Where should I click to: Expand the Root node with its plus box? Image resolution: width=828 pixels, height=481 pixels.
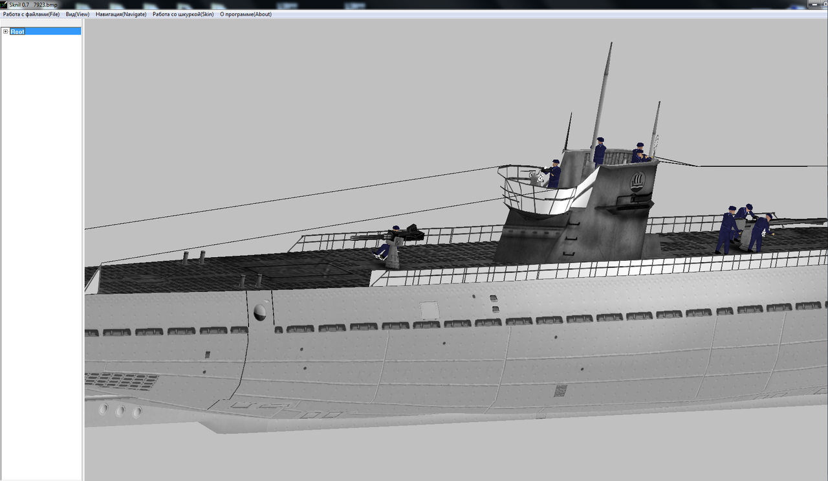tap(5, 31)
